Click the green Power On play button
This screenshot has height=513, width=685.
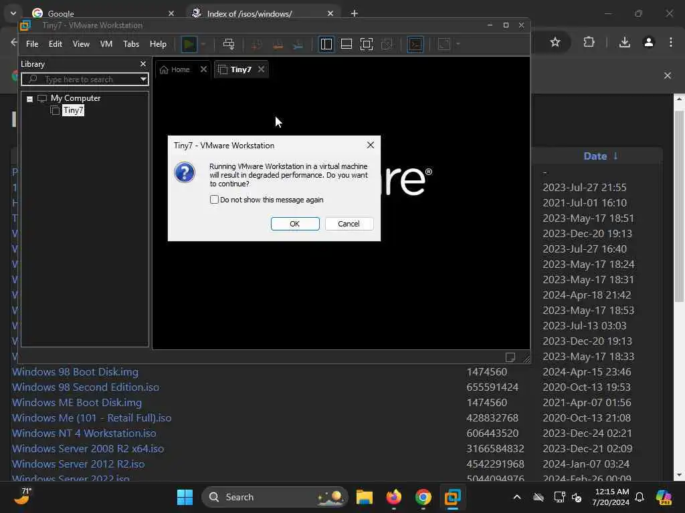coord(189,44)
